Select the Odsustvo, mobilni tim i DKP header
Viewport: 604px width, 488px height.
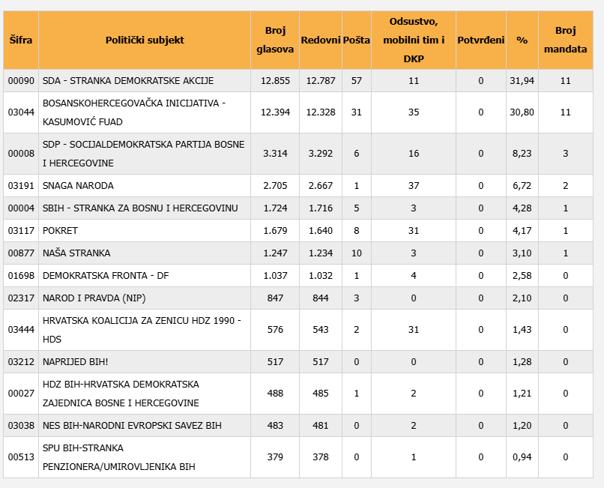tap(413, 40)
